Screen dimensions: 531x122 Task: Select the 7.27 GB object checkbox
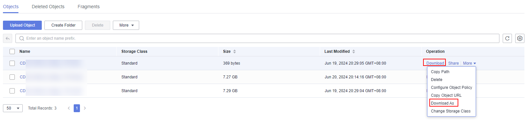pos(12,77)
